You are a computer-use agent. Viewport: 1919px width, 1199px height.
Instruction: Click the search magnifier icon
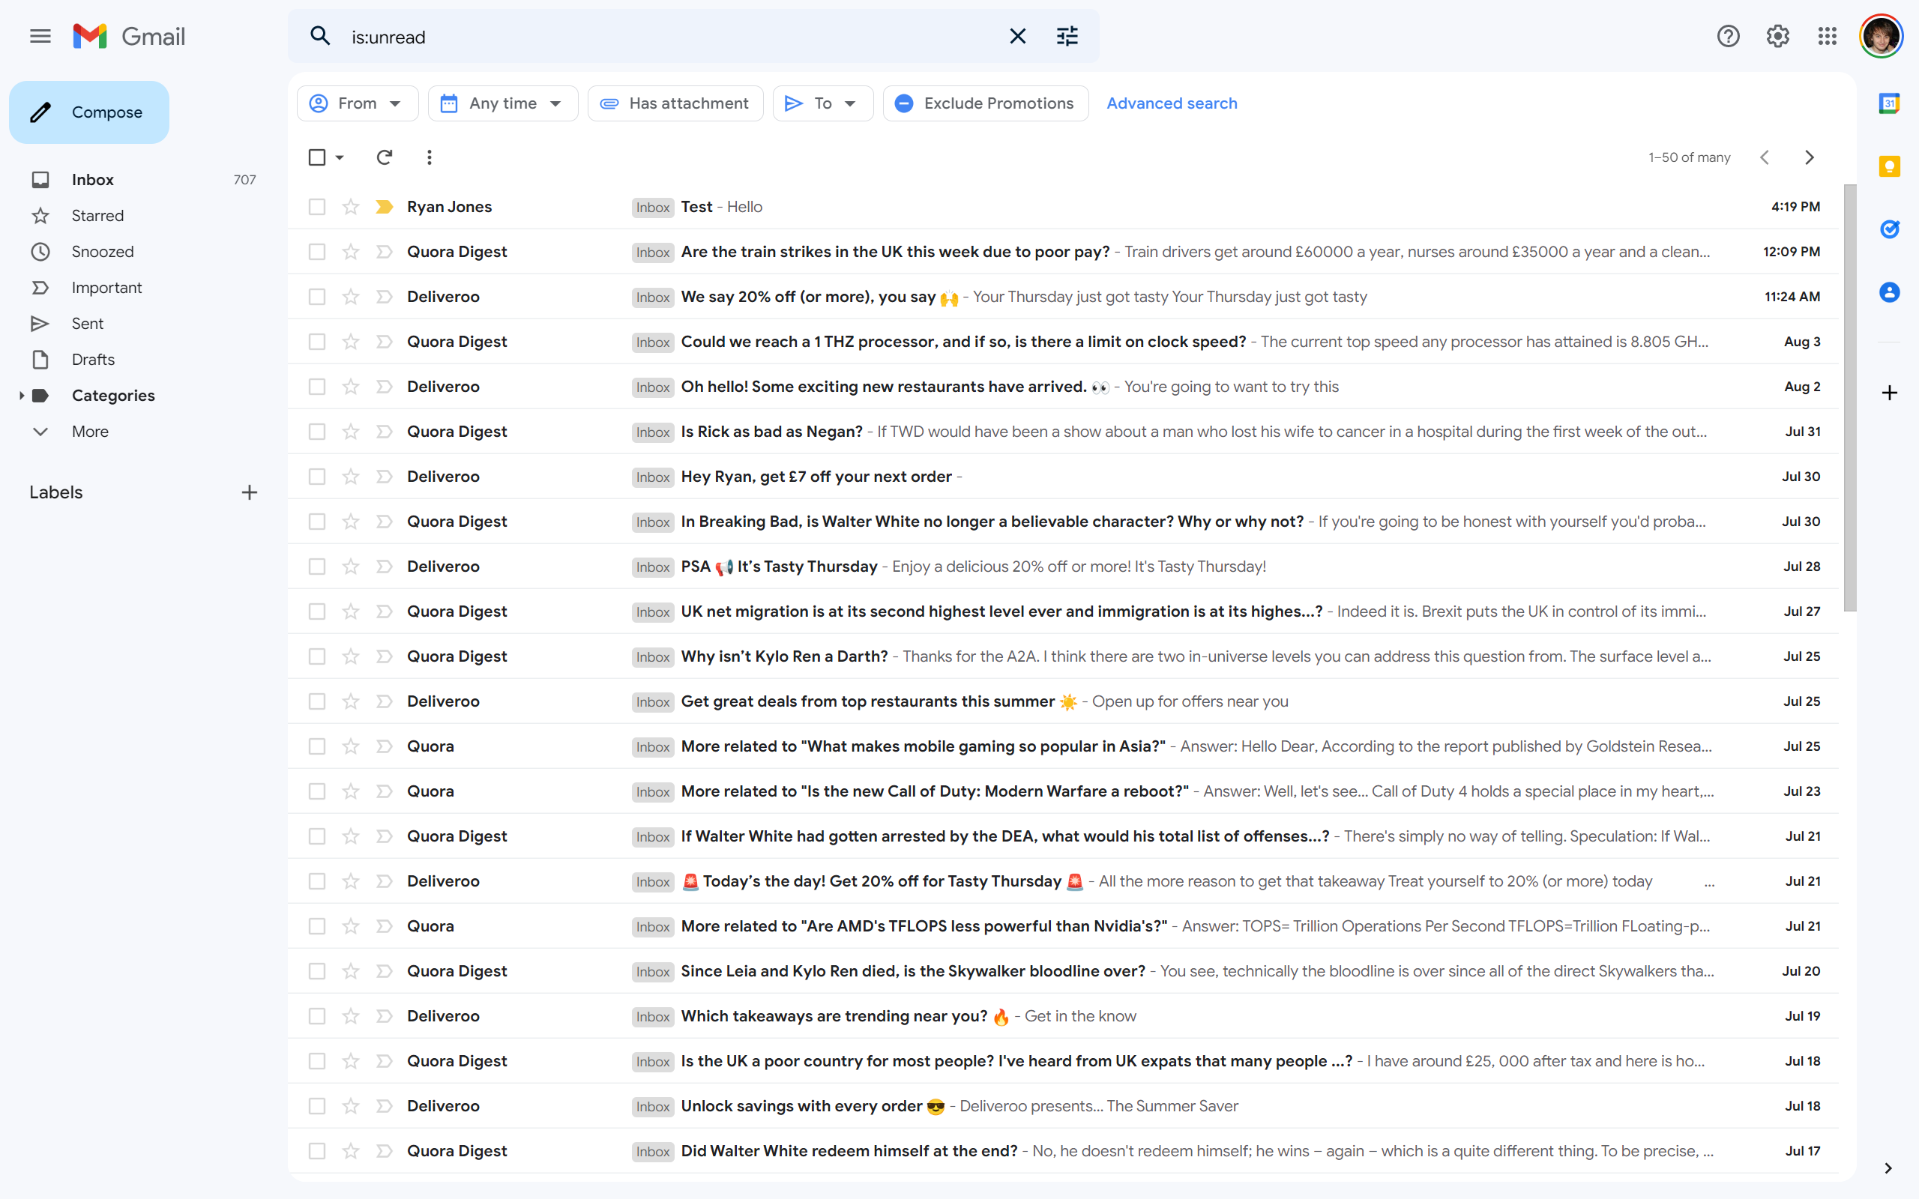click(319, 37)
